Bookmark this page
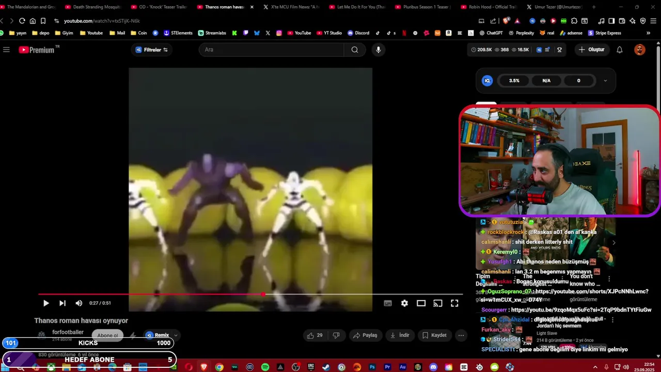The height and width of the screenshot is (372, 661). pos(43,21)
